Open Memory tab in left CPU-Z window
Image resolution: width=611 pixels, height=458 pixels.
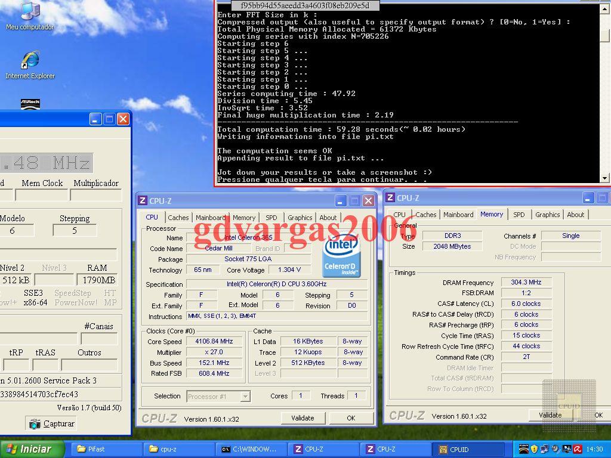(x=244, y=218)
